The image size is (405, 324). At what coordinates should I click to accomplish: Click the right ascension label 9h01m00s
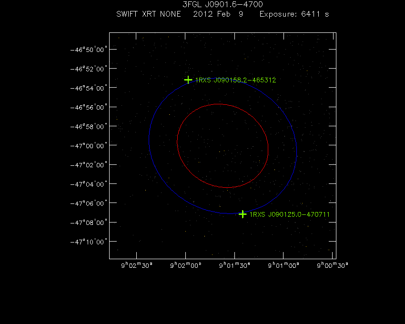click(283, 265)
